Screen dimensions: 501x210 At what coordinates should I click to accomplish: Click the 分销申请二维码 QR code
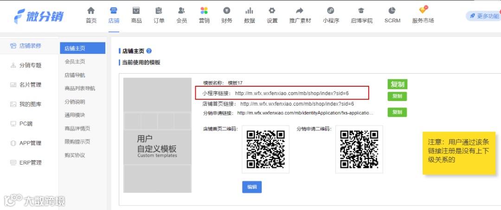[359, 149]
